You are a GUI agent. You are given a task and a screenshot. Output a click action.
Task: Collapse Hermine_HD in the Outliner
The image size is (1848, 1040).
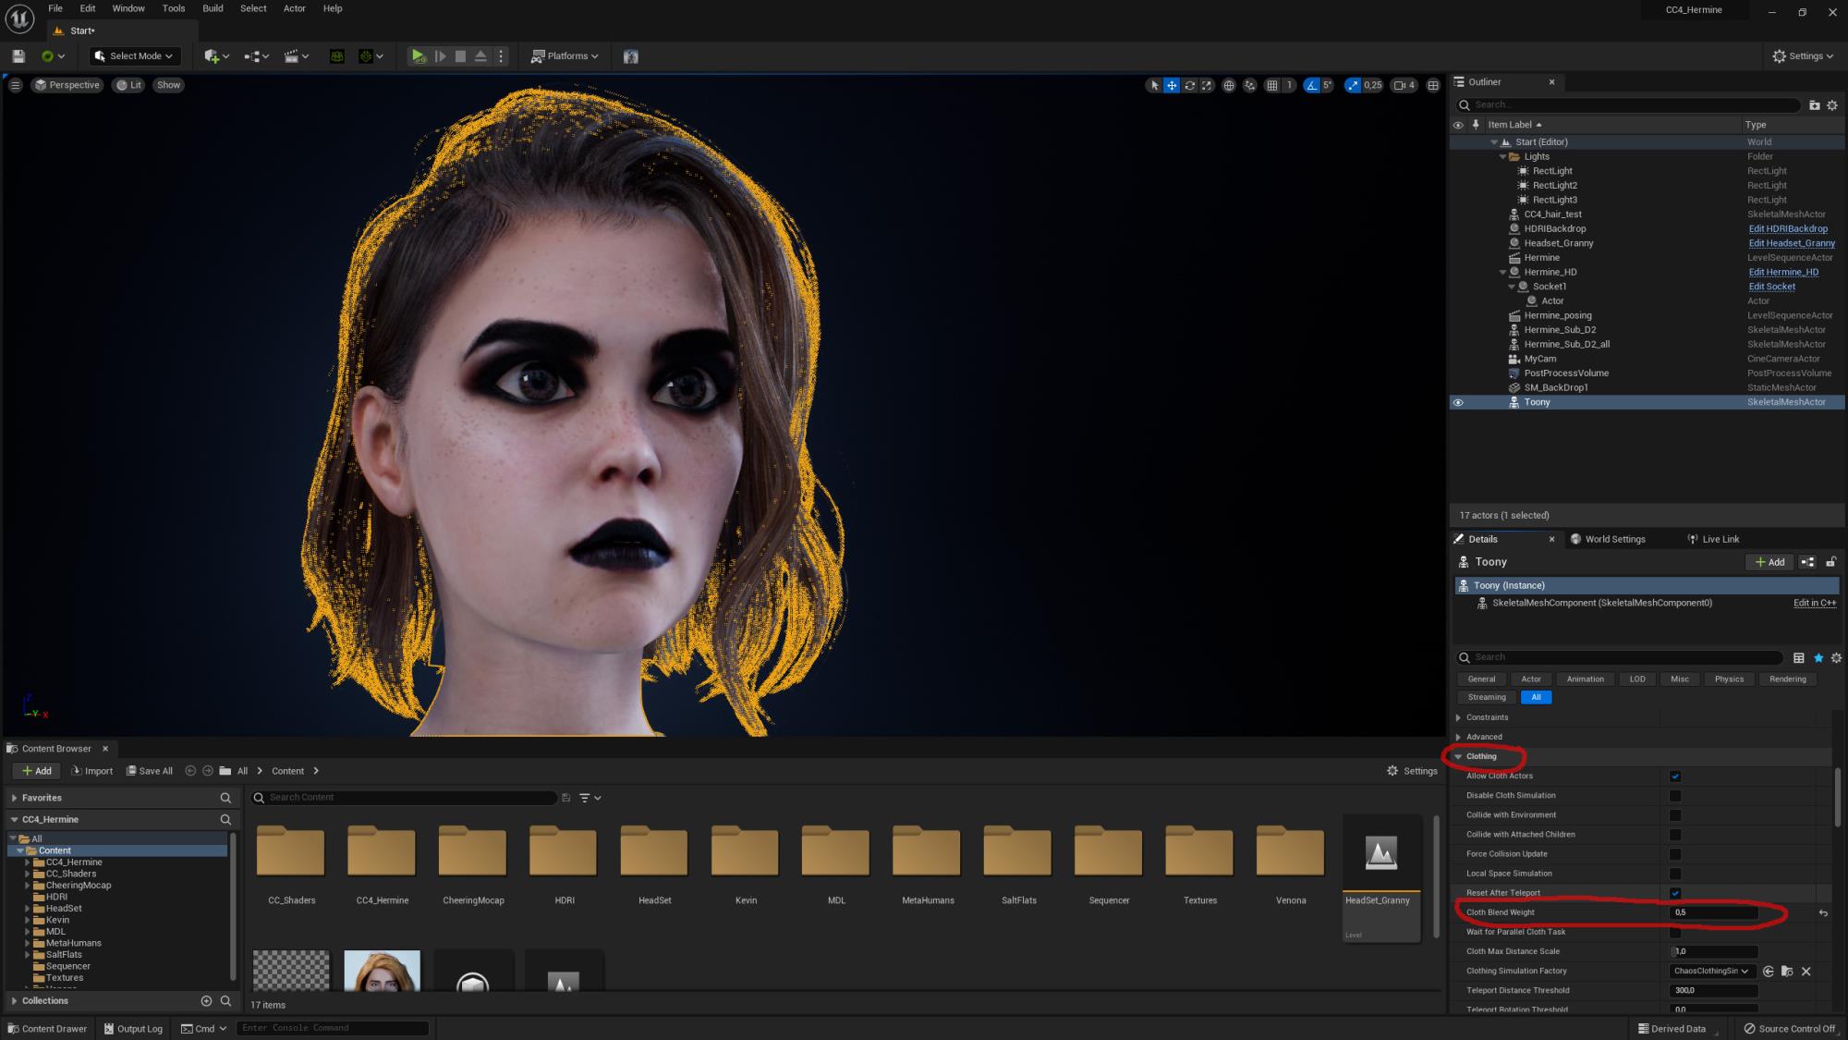tap(1502, 273)
